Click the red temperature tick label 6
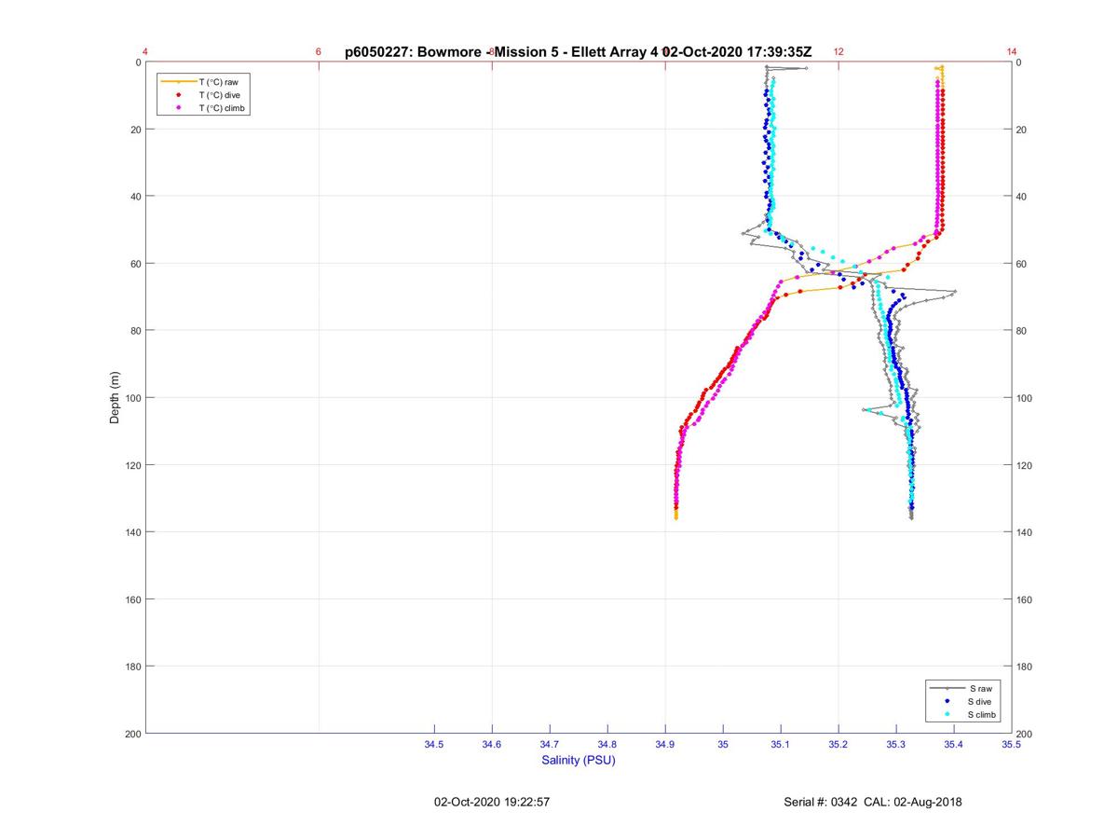 point(319,52)
